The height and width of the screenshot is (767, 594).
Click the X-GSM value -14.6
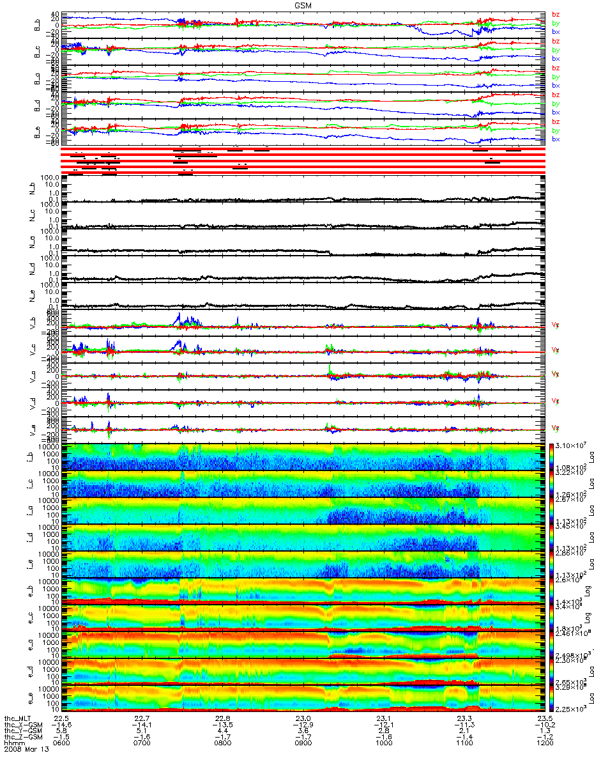[61, 725]
